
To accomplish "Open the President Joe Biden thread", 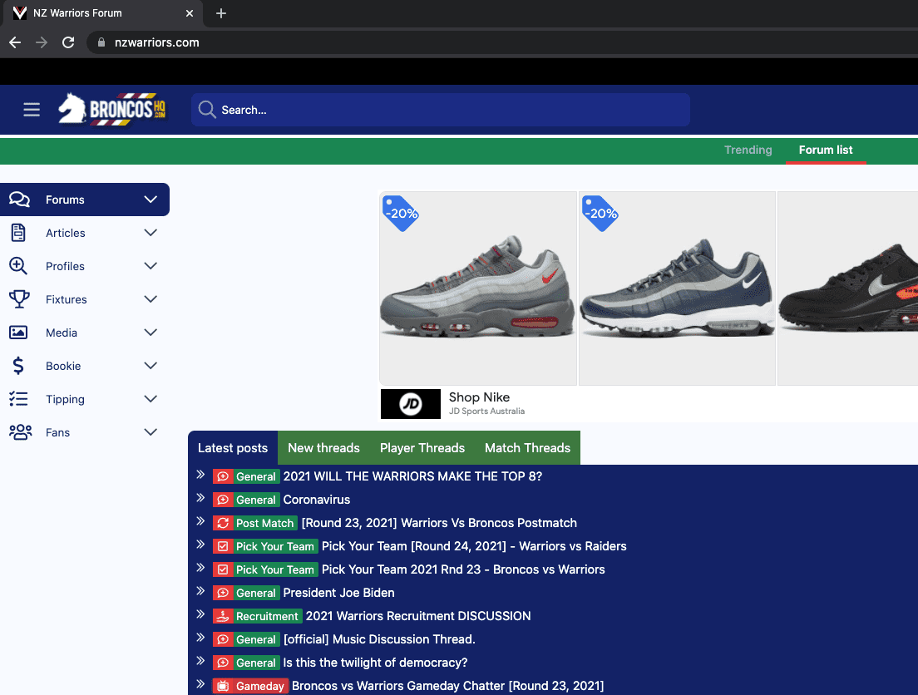I will (x=339, y=593).
